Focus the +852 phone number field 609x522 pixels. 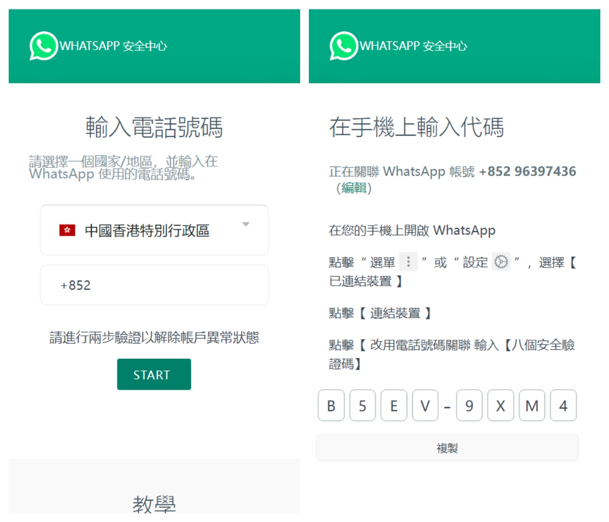(x=154, y=285)
